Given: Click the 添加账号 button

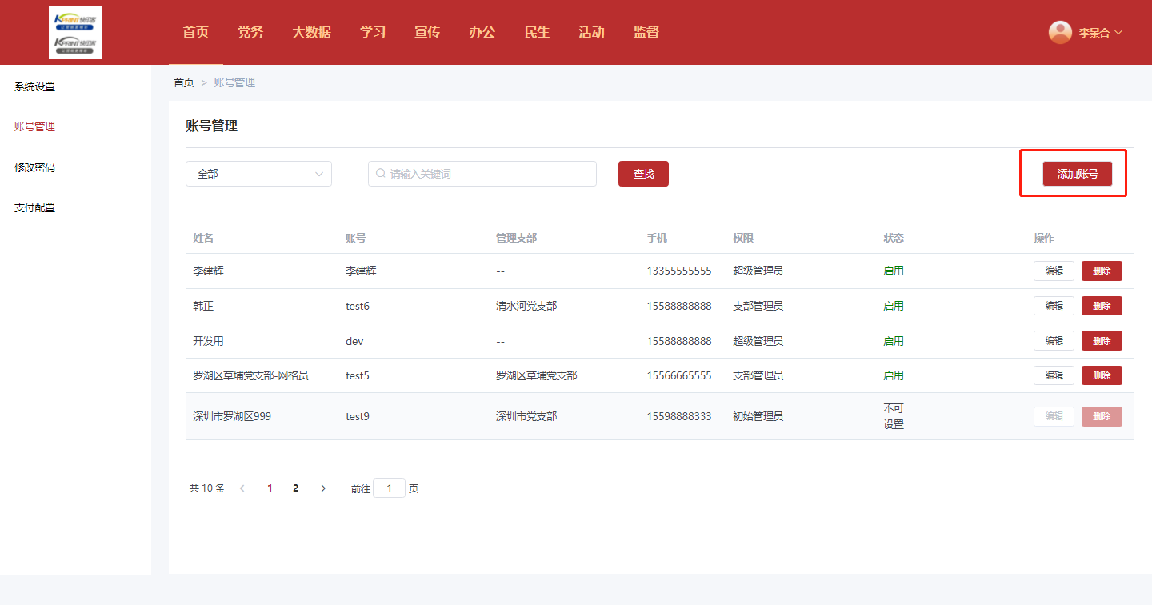Looking at the screenshot, I should (x=1077, y=174).
